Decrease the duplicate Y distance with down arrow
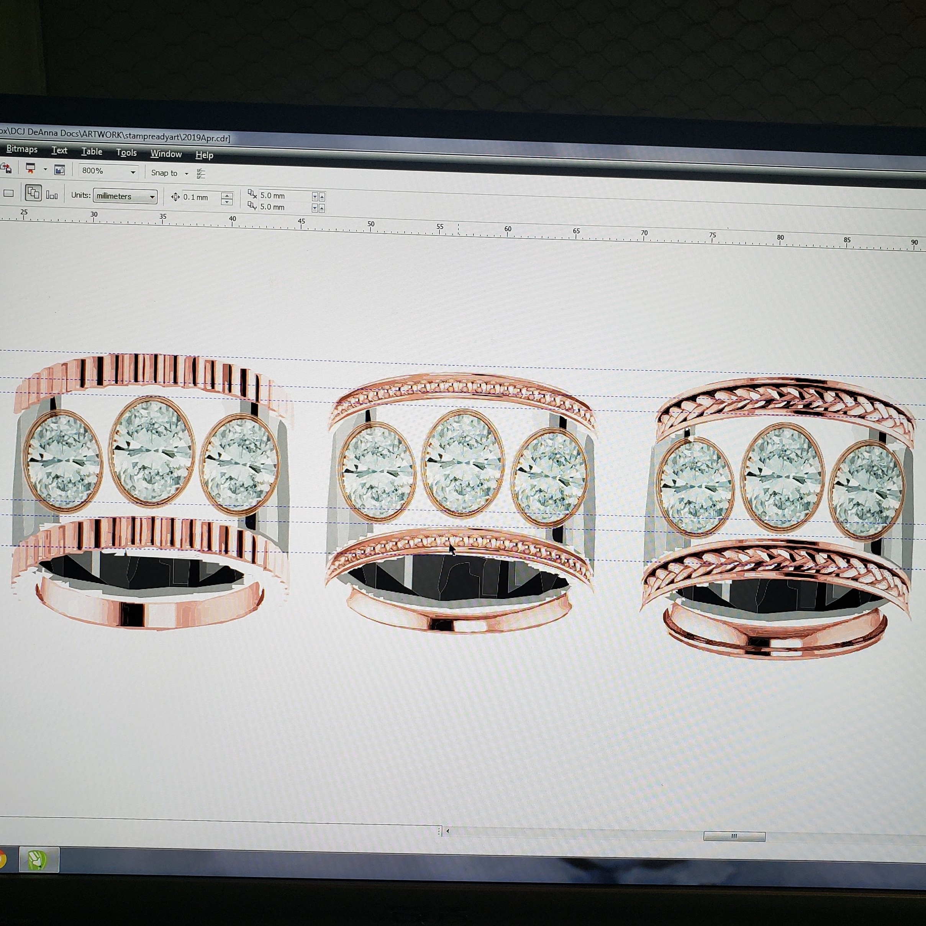 315,208
